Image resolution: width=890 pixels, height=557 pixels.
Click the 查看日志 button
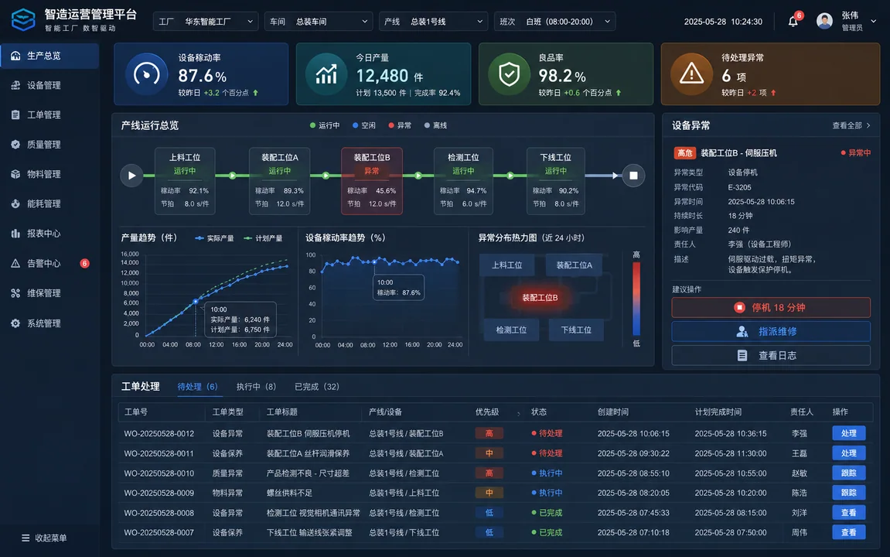point(771,355)
